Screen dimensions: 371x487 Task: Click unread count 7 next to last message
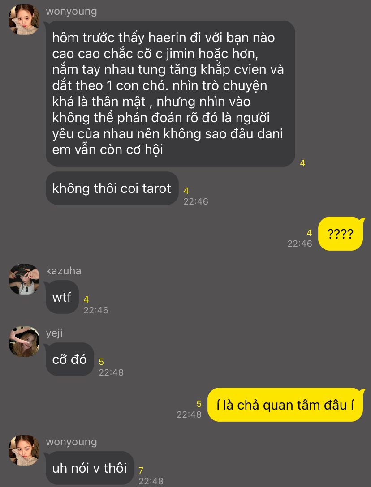click(x=141, y=470)
